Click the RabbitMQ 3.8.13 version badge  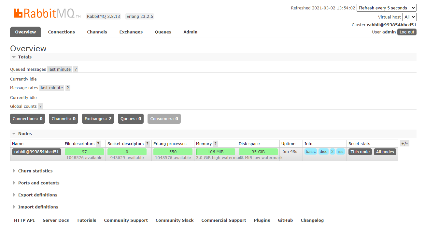pyautogui.click(x=104, y=16)
